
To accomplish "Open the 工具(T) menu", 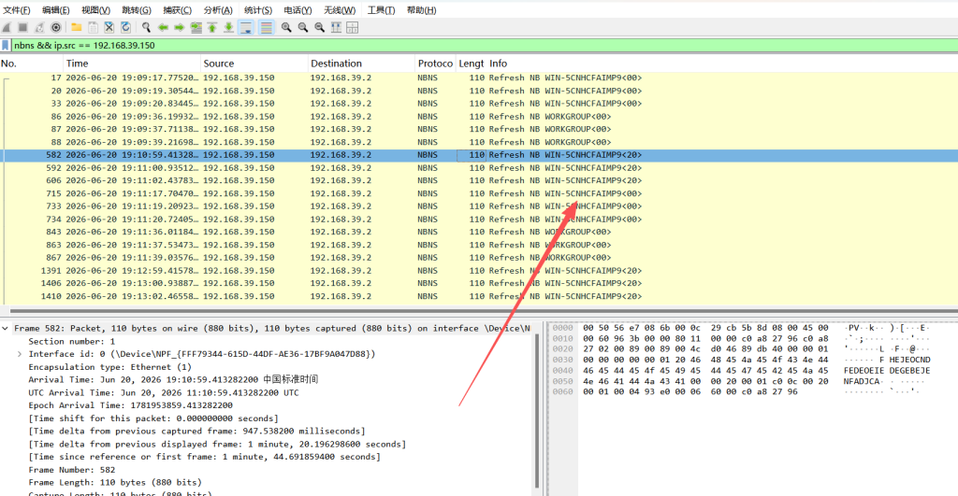I will pyautogui.click(x=382, y=10).
